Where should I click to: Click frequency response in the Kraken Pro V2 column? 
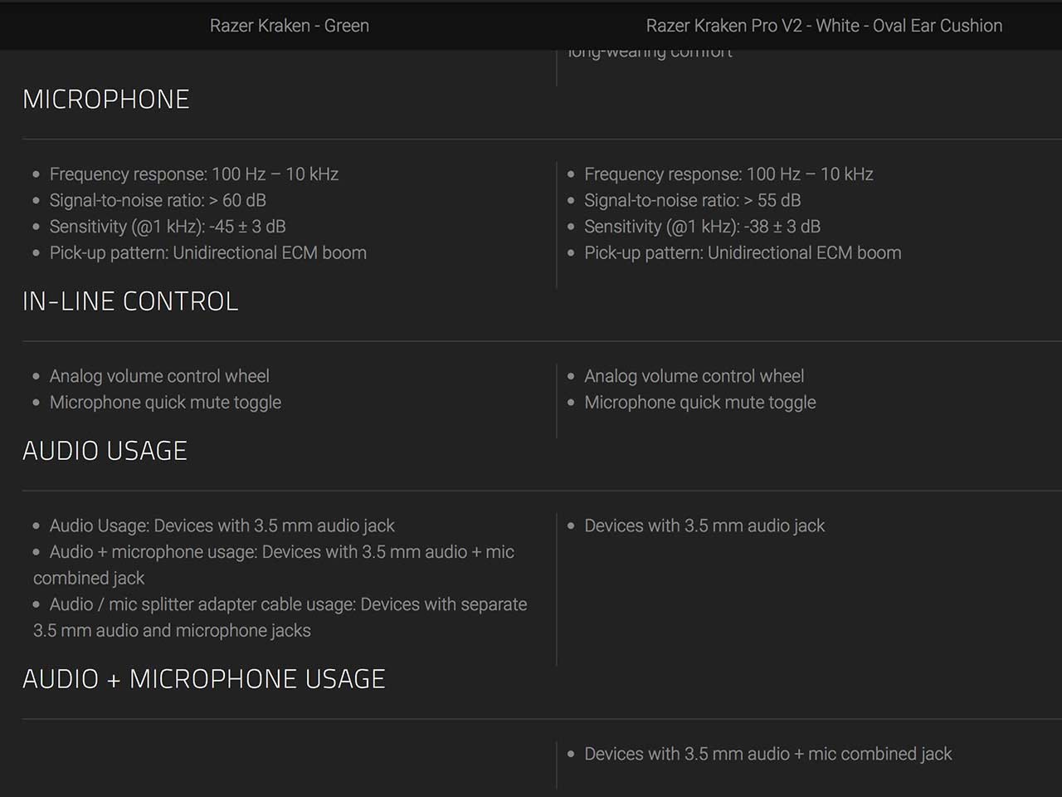[728, 174]
